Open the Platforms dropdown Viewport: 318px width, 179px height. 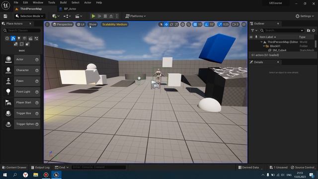tap(136, 16)
